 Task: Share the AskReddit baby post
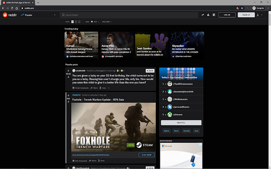point(94,88)
